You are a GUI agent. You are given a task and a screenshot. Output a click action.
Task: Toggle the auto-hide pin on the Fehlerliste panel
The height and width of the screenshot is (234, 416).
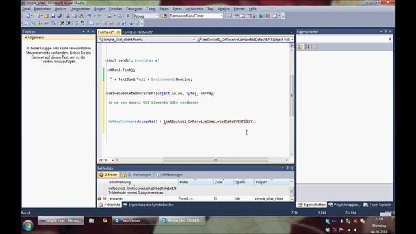[x=287, y=168]
